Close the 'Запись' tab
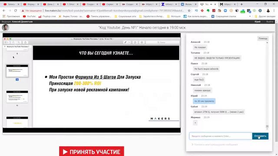 coord(18,4)
